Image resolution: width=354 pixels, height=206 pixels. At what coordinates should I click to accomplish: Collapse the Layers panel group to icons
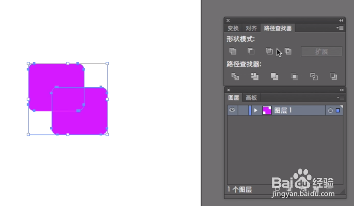click(x=342, y=90)
